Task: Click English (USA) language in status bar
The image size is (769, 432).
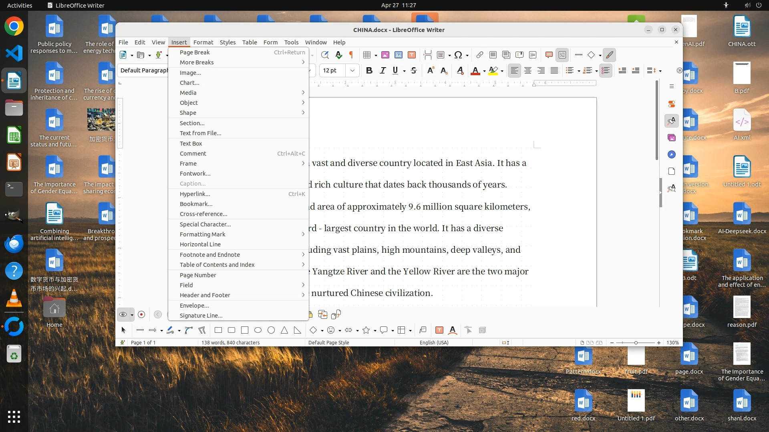Action: tap(434, 343)
